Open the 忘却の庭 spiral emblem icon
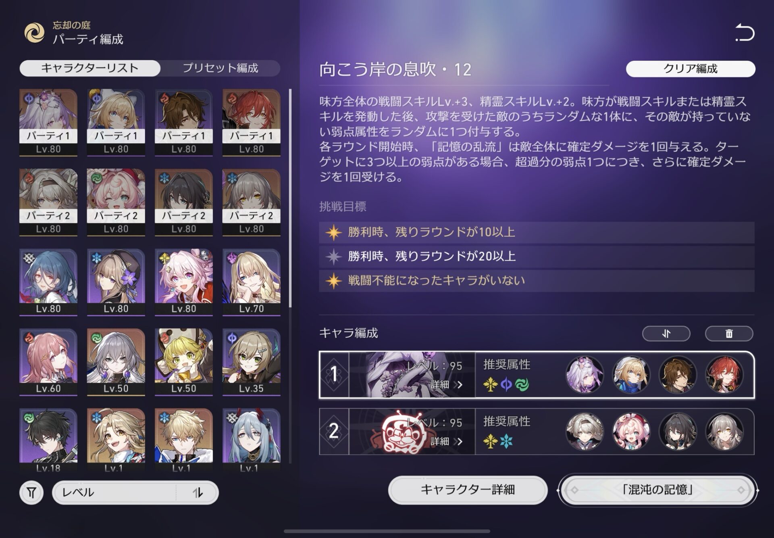 click(x=35, y=33)
